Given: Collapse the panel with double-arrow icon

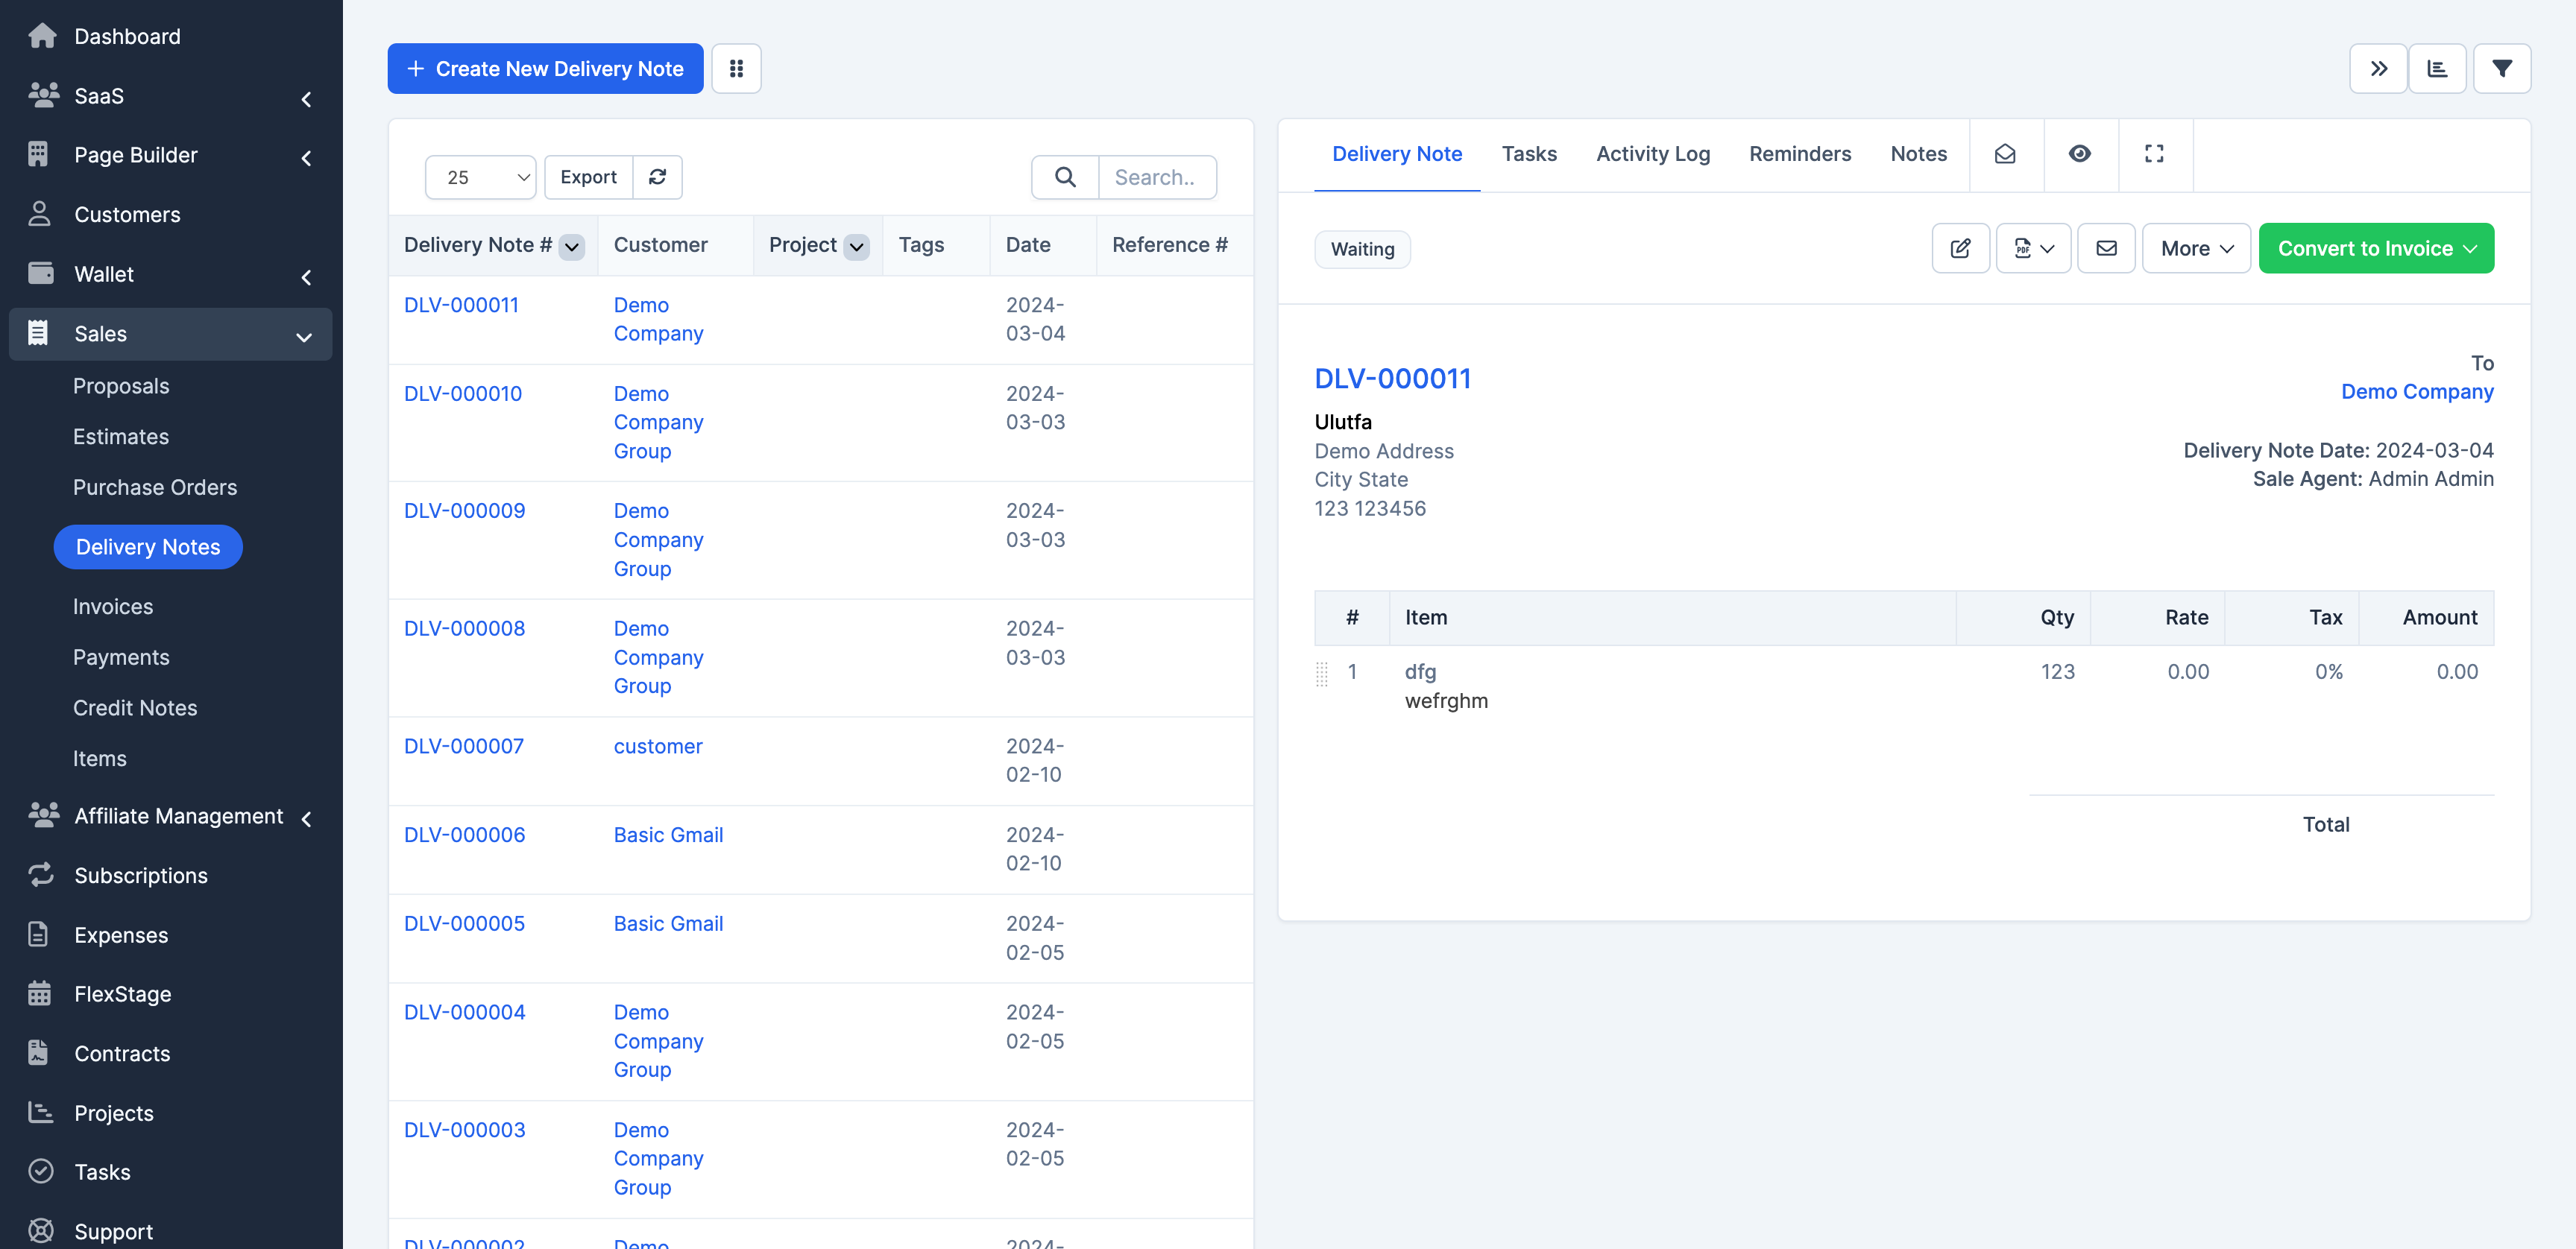Looking at the screenshot, I should 2379,68.
